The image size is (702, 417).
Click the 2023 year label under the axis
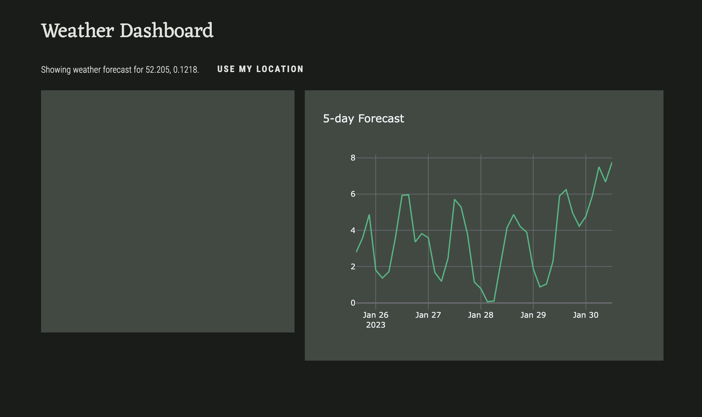click(375, 325)
